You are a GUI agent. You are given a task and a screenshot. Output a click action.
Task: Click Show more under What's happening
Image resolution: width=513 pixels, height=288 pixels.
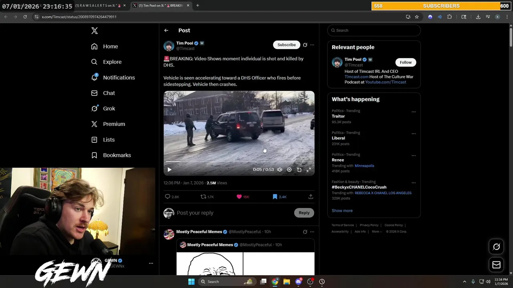(342, 211)
